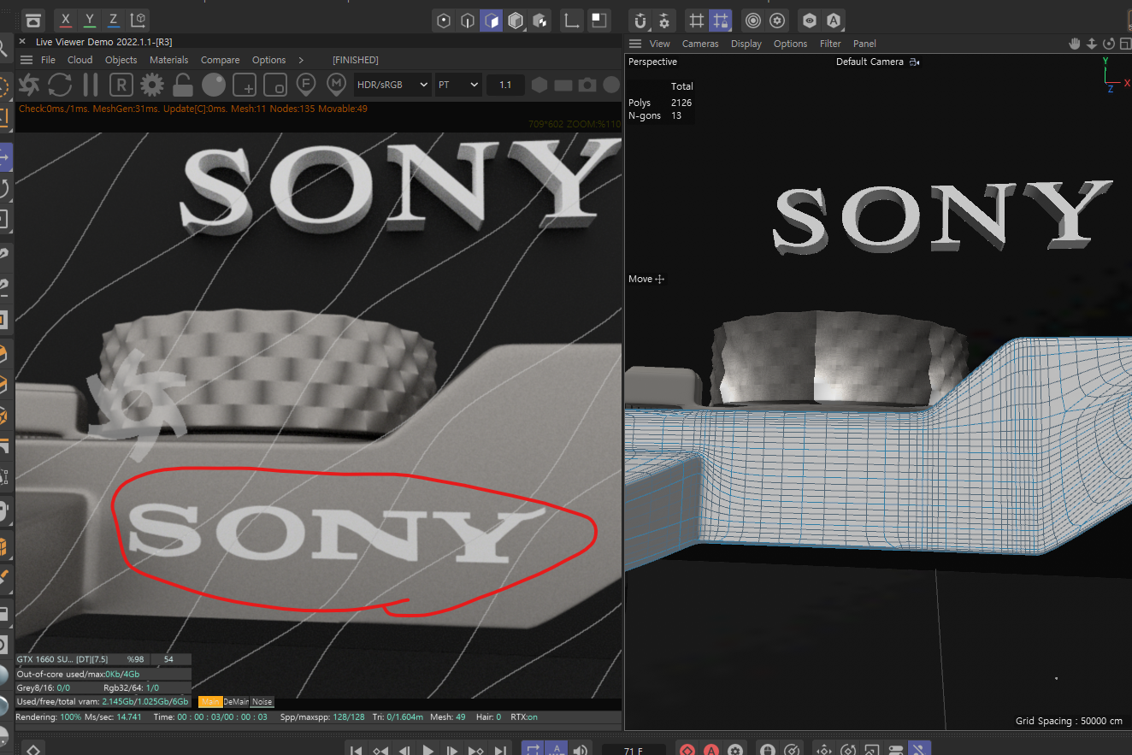This screenshot has height=755, width=1132.
Task: Open viewport Cameras menu
Action: [700, 44]
